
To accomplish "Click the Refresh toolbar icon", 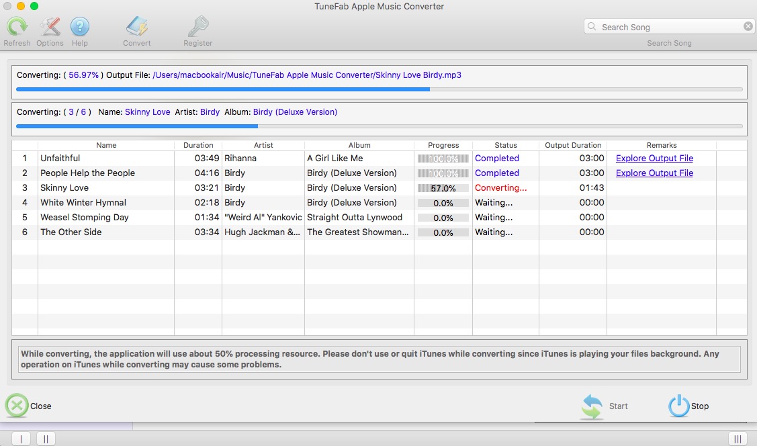I will click(x=17, y=27).
